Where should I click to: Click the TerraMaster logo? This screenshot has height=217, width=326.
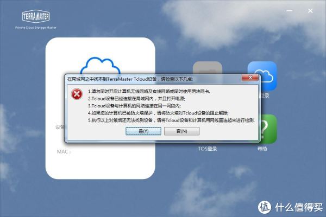tap(36, 16)
